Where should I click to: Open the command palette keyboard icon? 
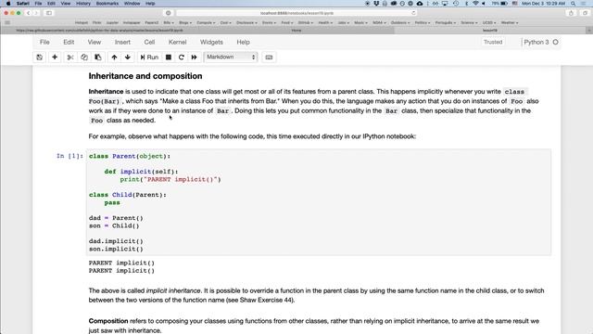269,58
